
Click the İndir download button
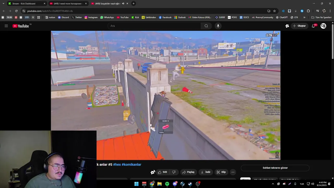pyautogui.click(x=206, y=172)
